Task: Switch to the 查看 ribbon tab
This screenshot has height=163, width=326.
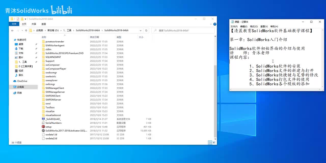Action: pos(44,24)
